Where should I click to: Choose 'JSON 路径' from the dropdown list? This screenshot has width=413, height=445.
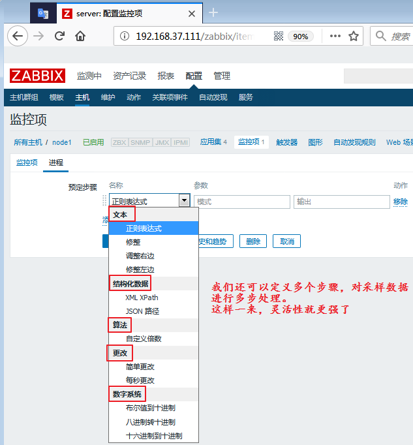[x=142, y=311]
